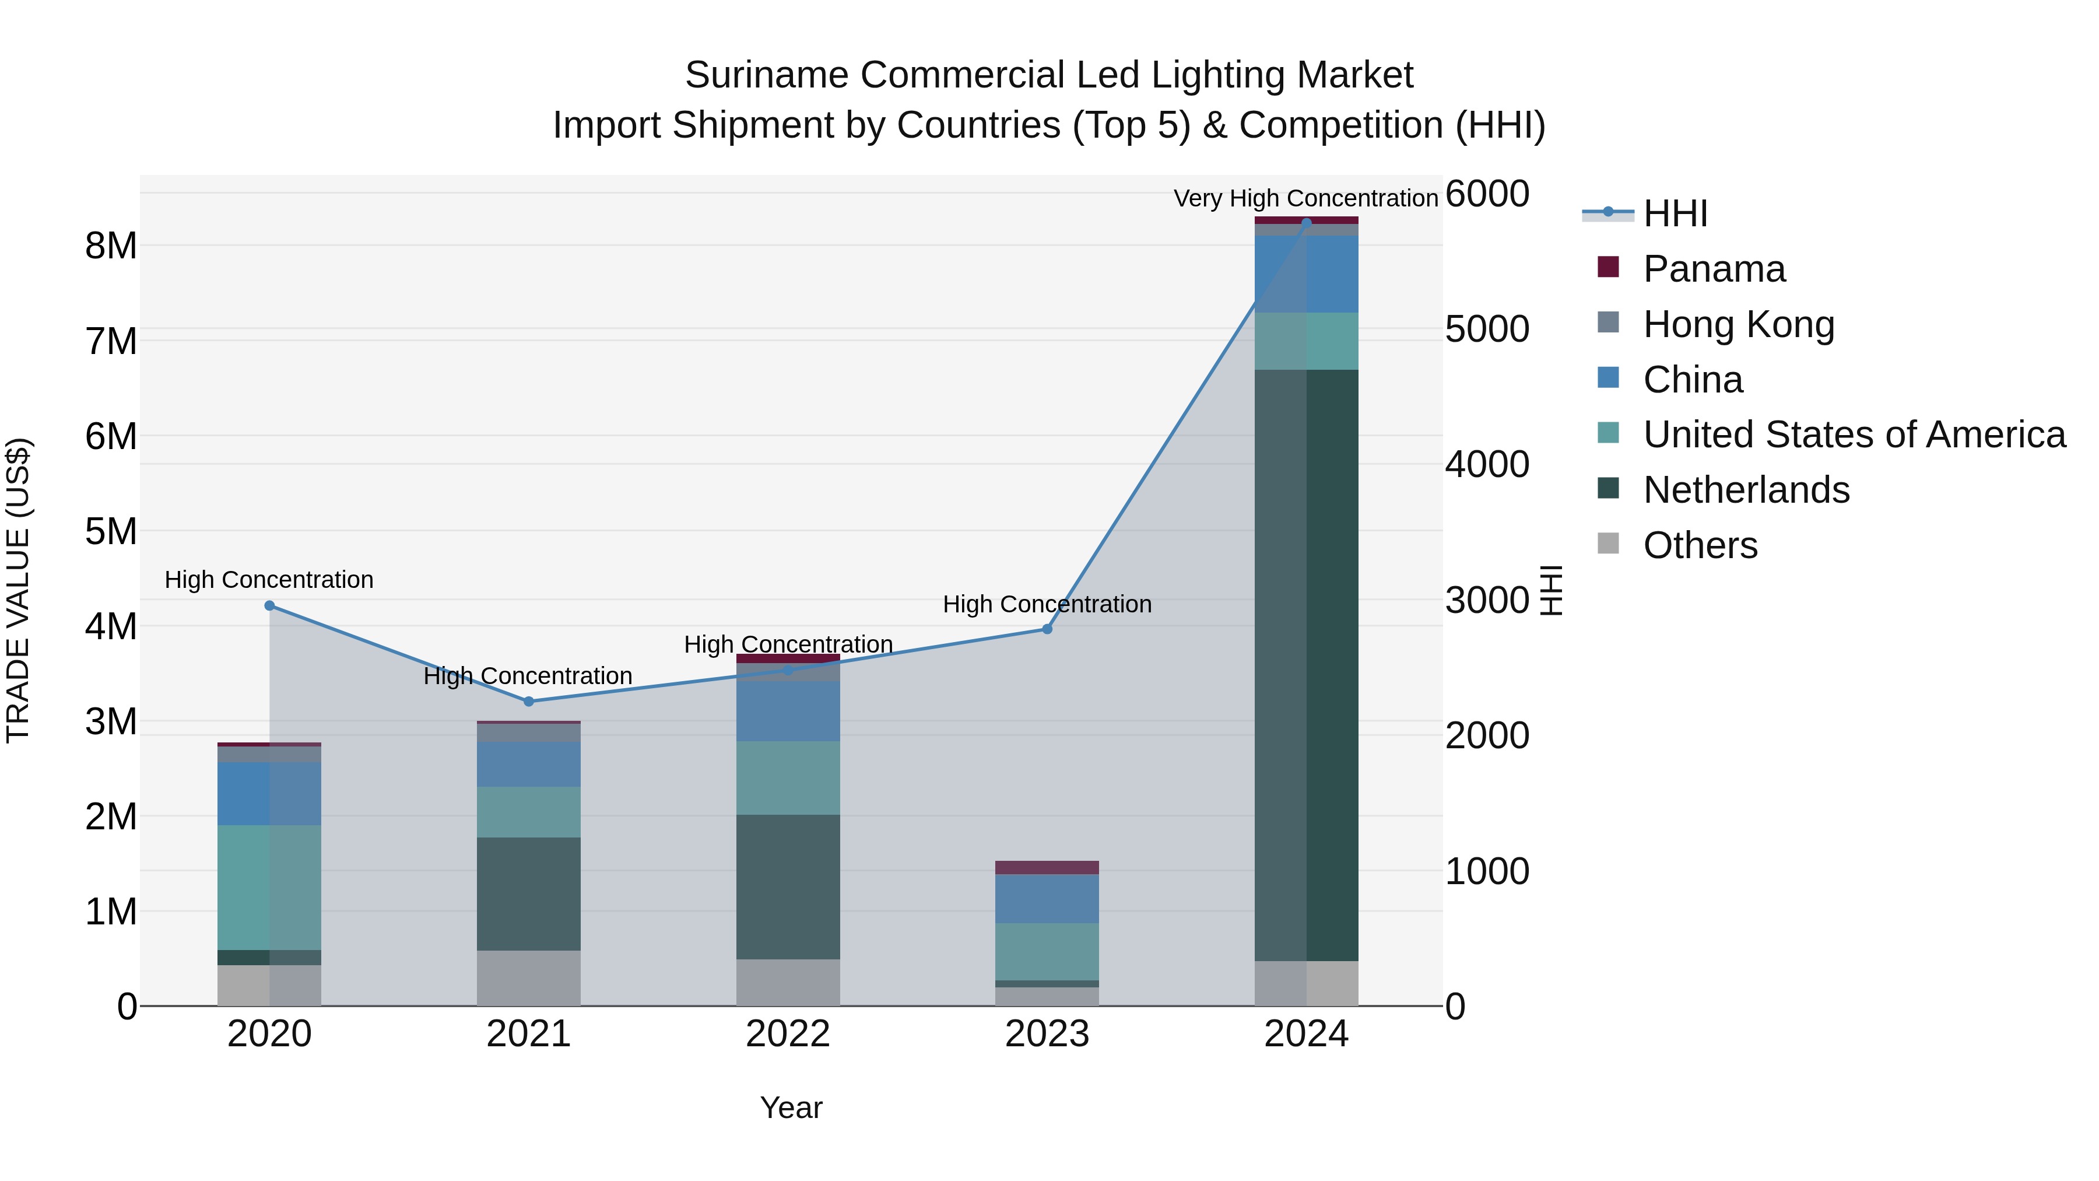Click the Hong Kong gray-blue legend swatch
The height and width of the screenshot is (1181, 2099).
(1609, 322)
